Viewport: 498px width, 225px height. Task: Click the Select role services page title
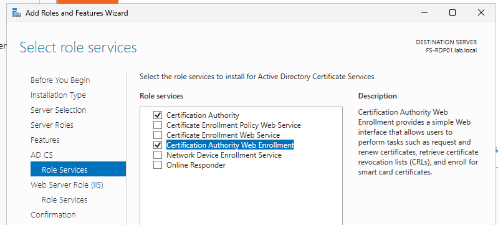(78, 47)
